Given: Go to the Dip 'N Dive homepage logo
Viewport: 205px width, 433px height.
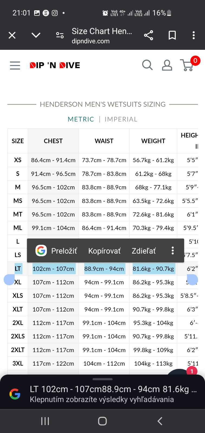Looking at the screenshot, I should coord(55,65).
